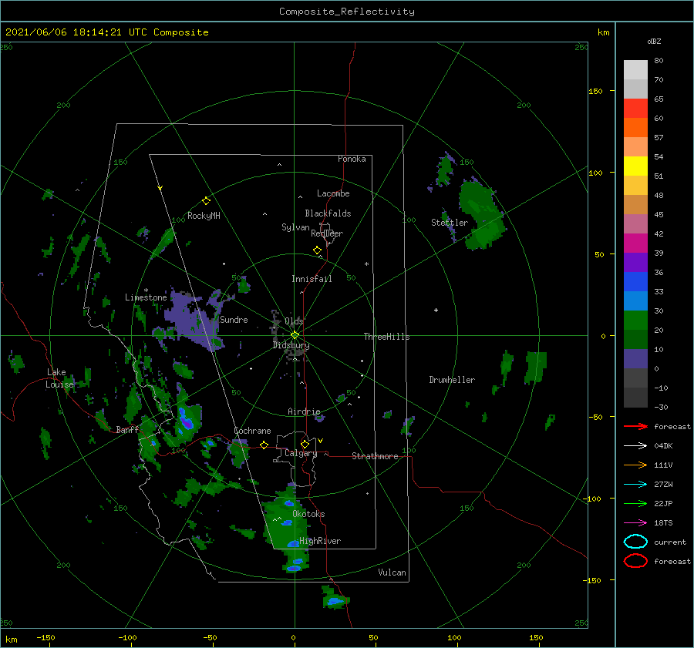Click the cyan 27ZW arrow legend icon
The image size is (694, 648).
pos(635,485)
